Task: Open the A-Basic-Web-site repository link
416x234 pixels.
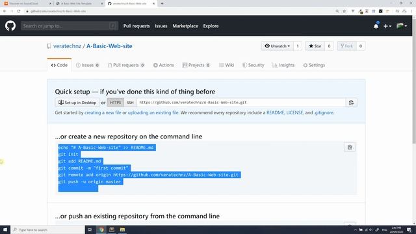Action: pyautogui.click(x=109, y=46)
